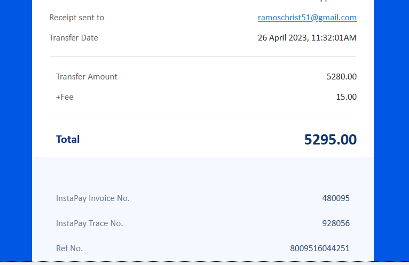Select the reference number 8009516044251
The width and height of the screenshot is (409, 265).
[x=320, y=248]
